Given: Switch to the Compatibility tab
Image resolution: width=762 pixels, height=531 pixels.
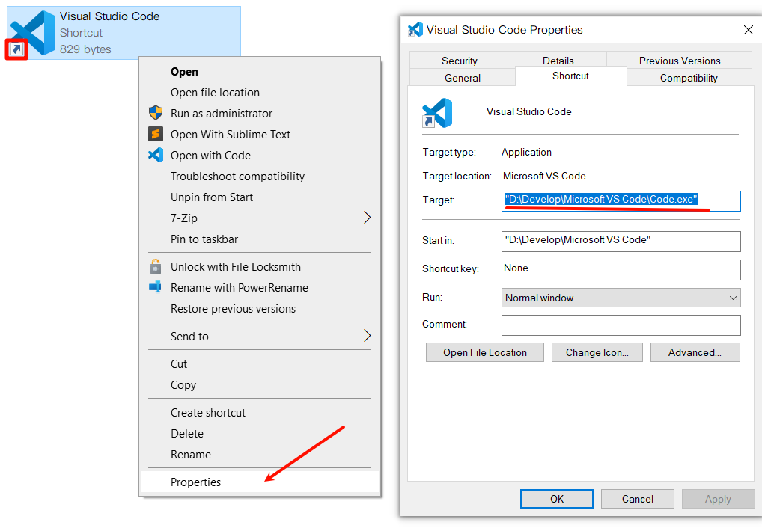Looking at the screenshot, I should (689, 78).
